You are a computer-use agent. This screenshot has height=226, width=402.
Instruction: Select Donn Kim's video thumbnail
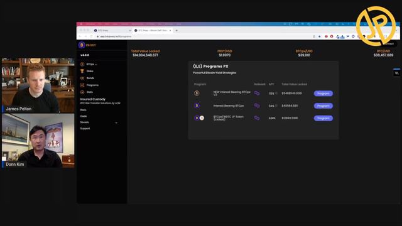click(x=38, y=141)
